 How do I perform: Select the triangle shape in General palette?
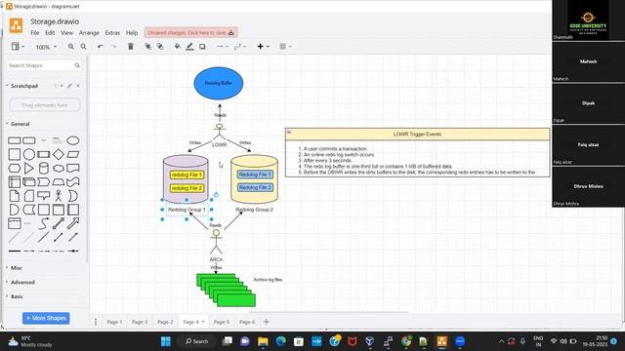pyautogui.click(x=29, y=169)
